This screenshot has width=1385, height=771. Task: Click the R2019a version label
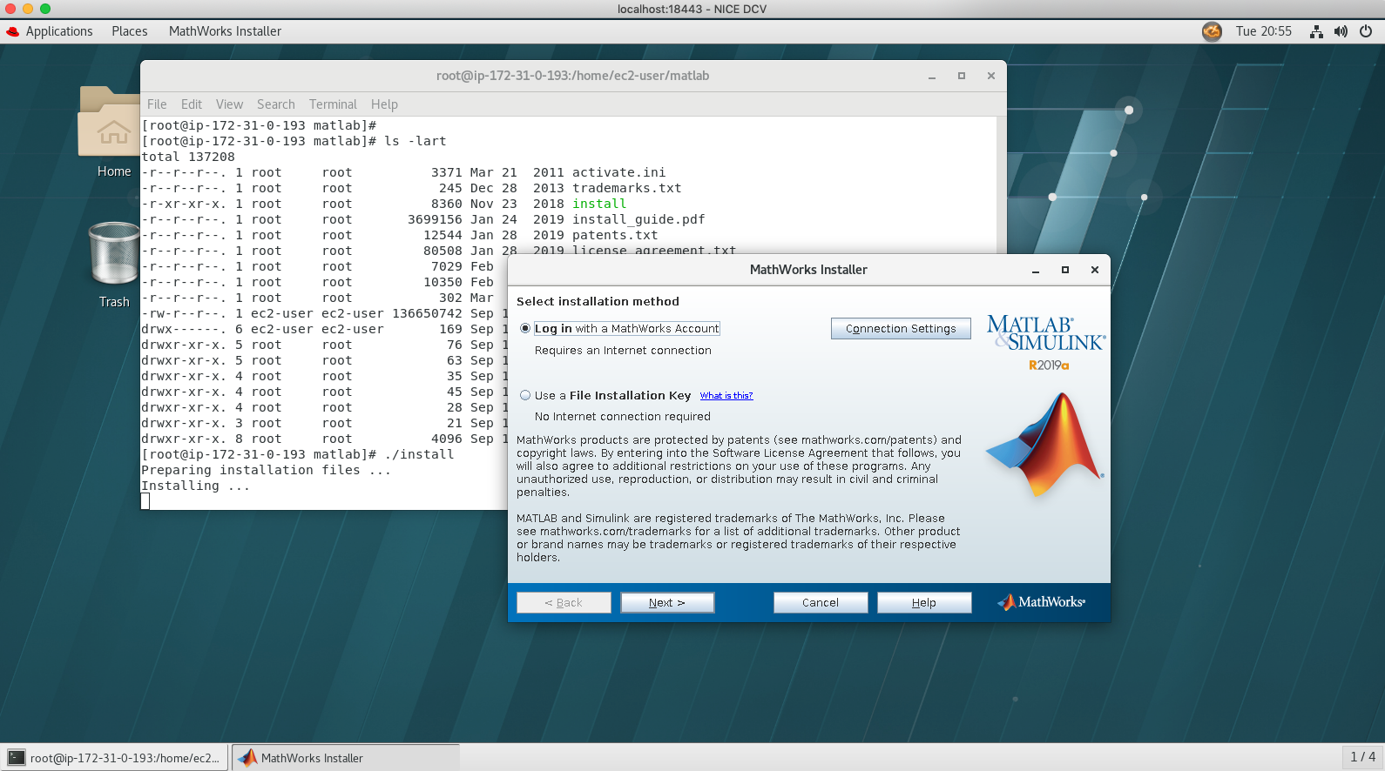coord(1049,365)
